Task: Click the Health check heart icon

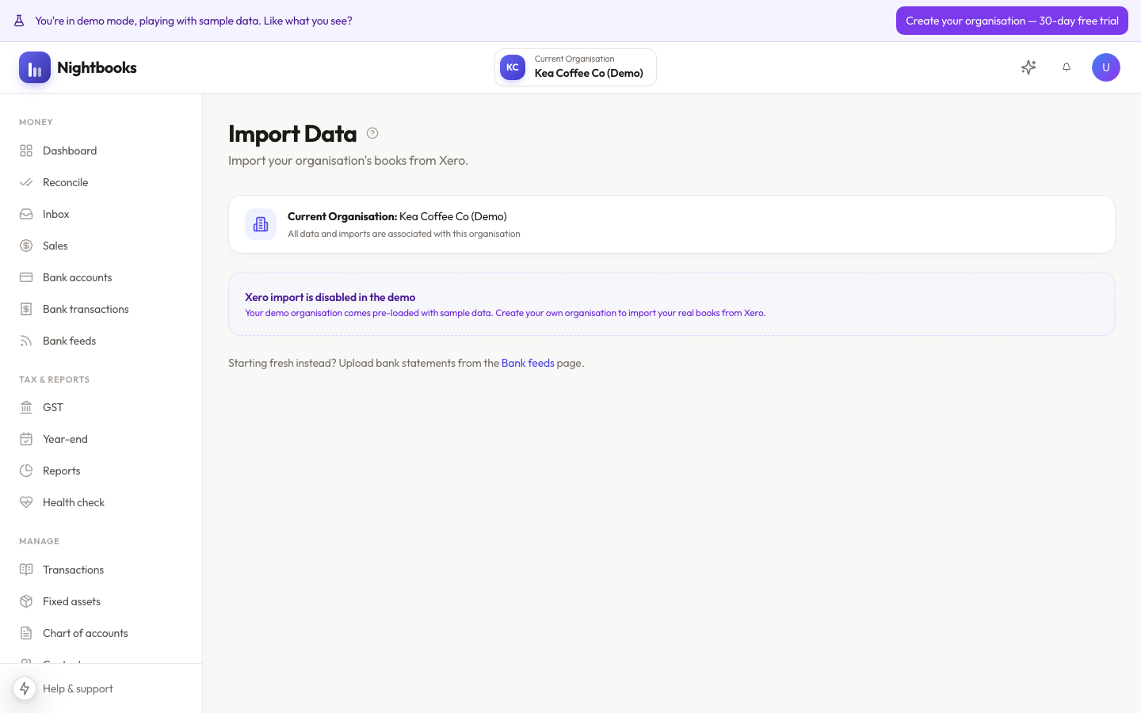Action: point(26,502)
